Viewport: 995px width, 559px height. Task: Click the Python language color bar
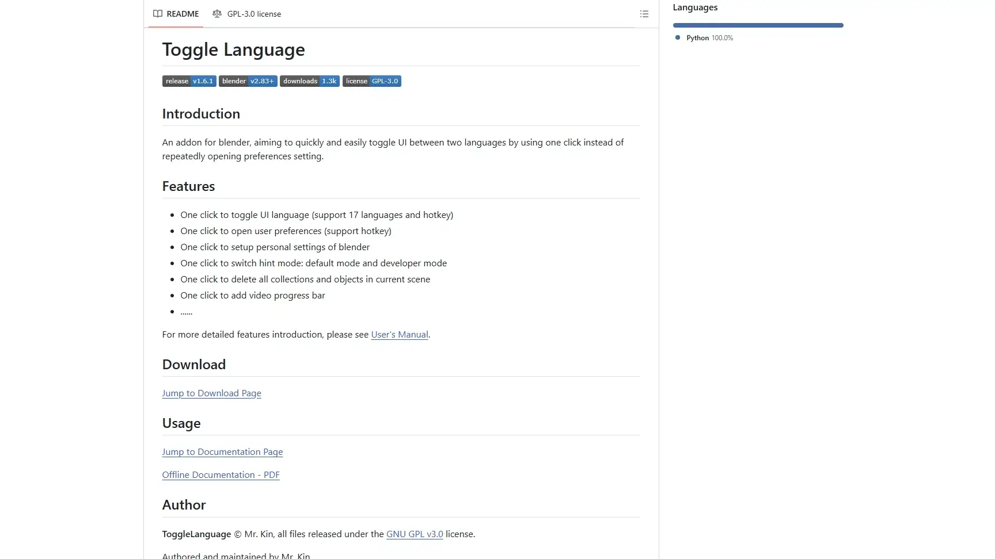click(758, 25)
